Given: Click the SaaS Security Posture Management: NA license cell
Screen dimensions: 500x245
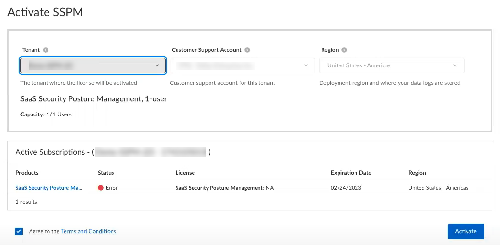Looking at the screenshot, I should click(224, 188).
